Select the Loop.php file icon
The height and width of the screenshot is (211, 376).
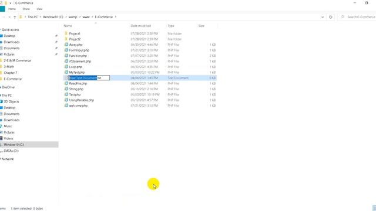coord(66,66)
